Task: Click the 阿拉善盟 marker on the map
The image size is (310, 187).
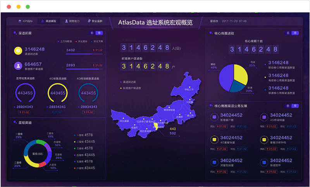Action: [124, 118]
